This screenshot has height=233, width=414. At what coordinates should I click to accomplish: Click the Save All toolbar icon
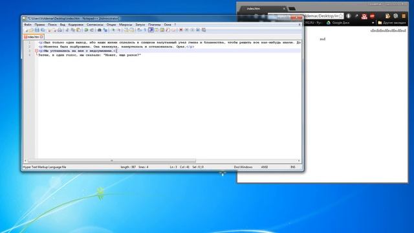[43, 30]
